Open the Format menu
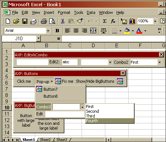Image resolution: width=166 pixels, height=142 pixels. tap(64, 12)
